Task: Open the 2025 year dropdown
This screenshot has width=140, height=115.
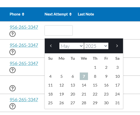Action: [96, 46]
